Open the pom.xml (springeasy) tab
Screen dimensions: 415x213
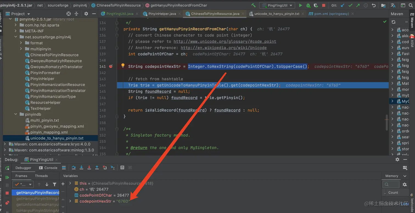(331, 14)
